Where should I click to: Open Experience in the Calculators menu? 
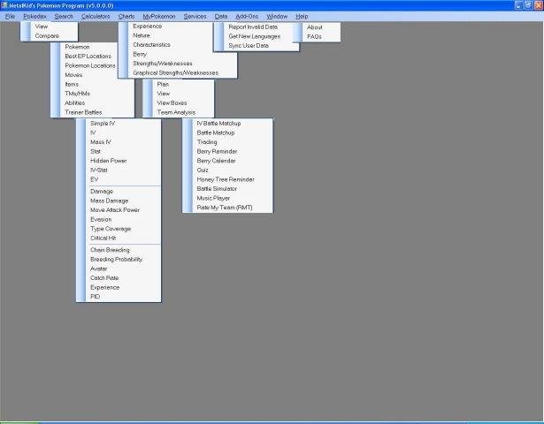click(104, 287)
